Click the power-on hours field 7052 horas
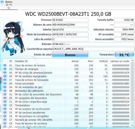Viewport: 135px width, 129px height. tap(124, 39)
